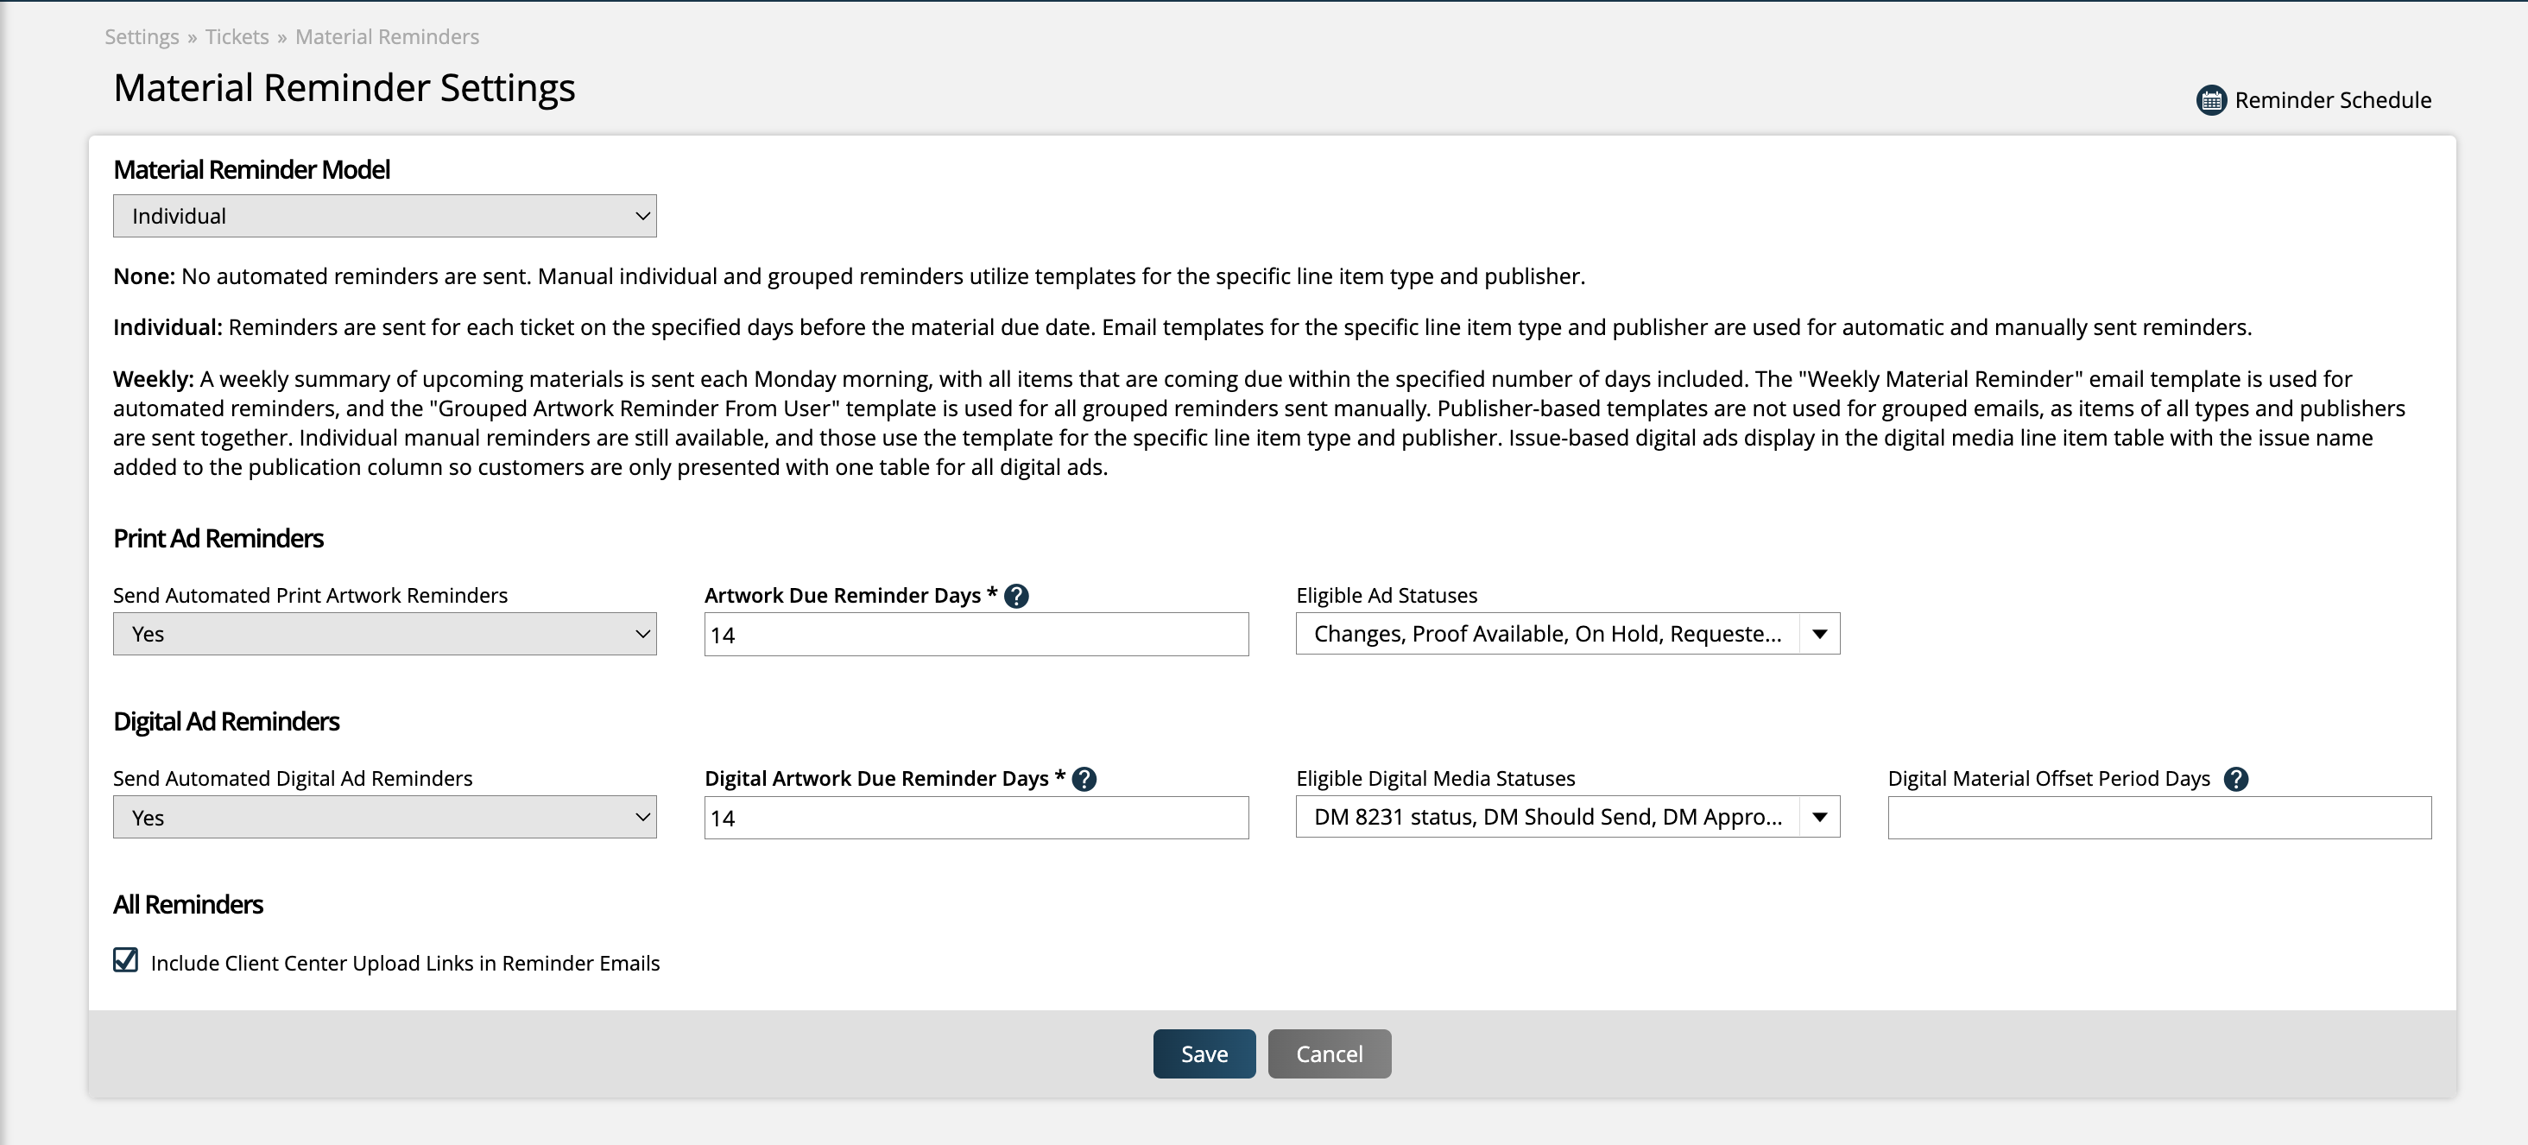This screenshot has width=2528, height=1145.
Task: Click the Eligible Ad Statuses selection text
Action: 1546,634
